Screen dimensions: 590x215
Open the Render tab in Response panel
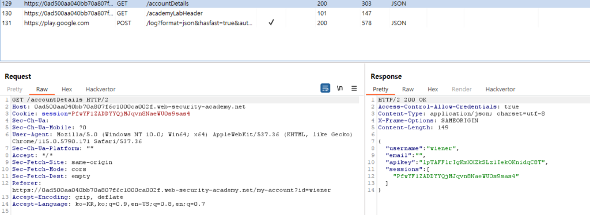pos(462,89)
